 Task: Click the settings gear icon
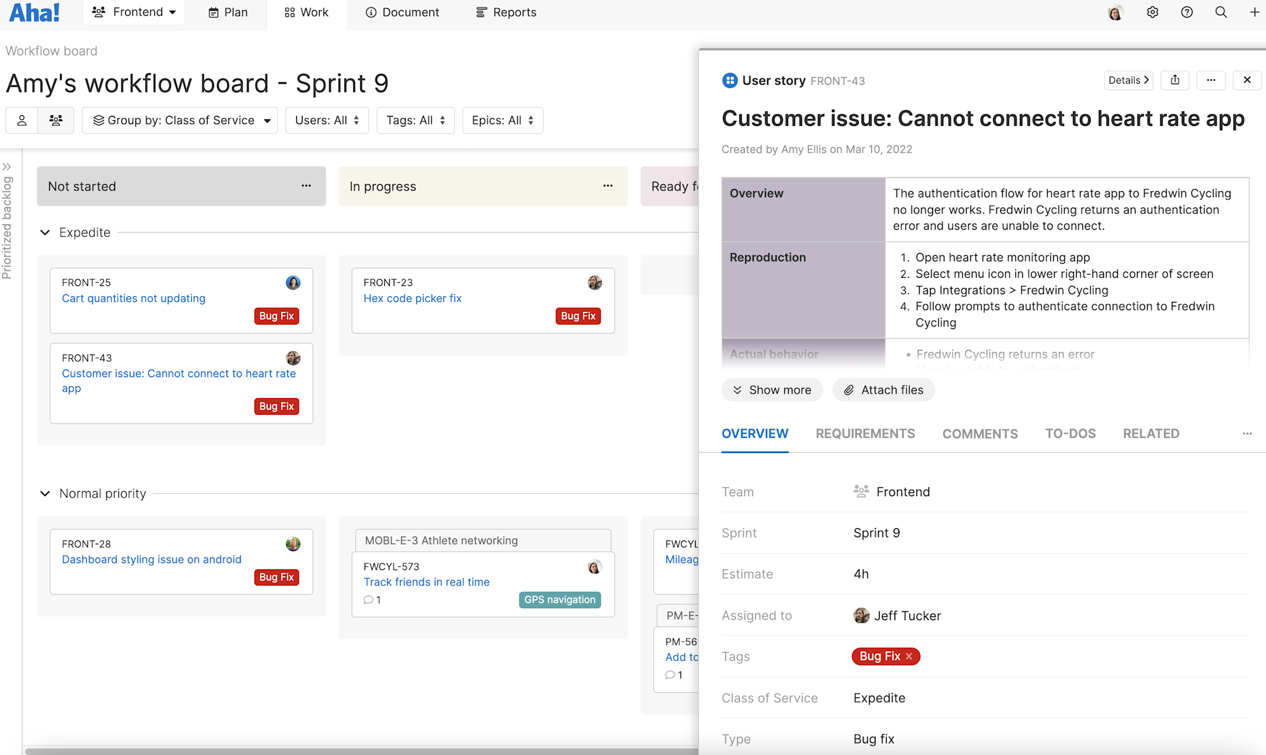[x=1152, y=12]
